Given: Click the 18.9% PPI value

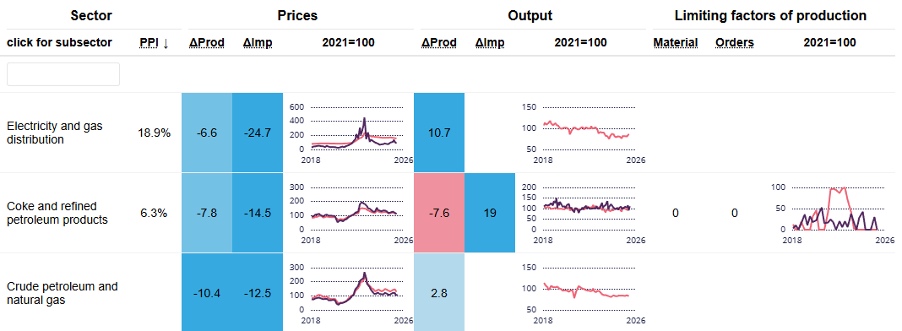Looking at the screenshot, I should point(155,133).
